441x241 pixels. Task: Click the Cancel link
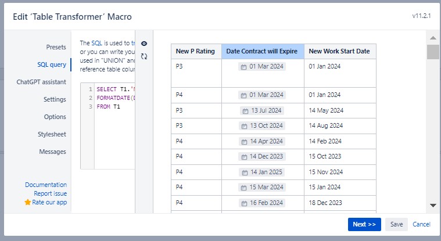[x=421, y=224]
